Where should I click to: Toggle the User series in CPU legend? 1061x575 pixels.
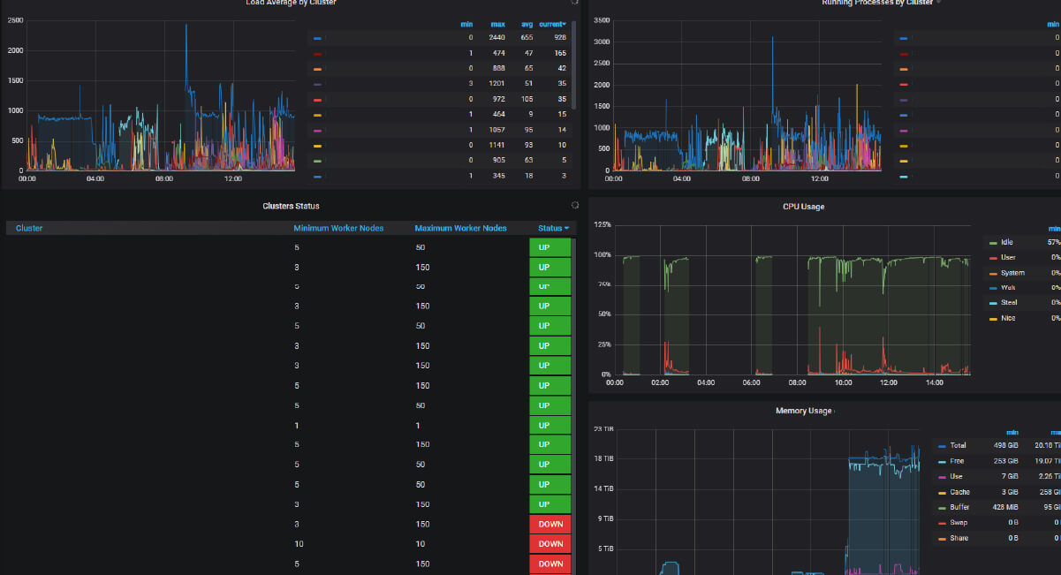coord(1008,257)
